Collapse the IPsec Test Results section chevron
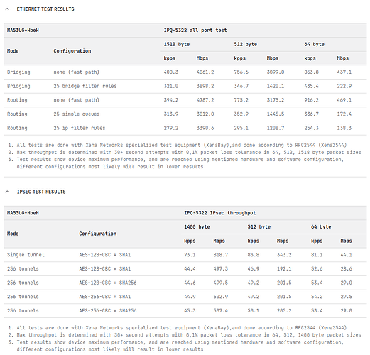The image size is (370, 355). [7, 192]
